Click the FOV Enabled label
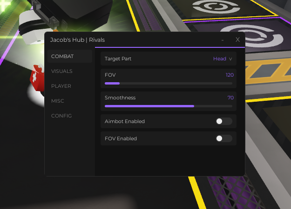This screenshot has height=209, width=291. (121, 138)
